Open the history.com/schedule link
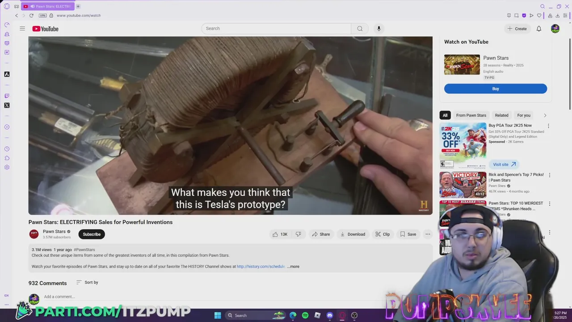 pos(261,267)
